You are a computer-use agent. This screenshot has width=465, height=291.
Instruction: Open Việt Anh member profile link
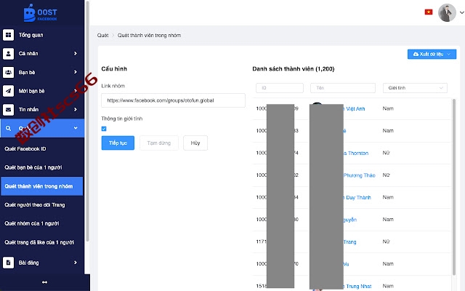tap(355, 109)
